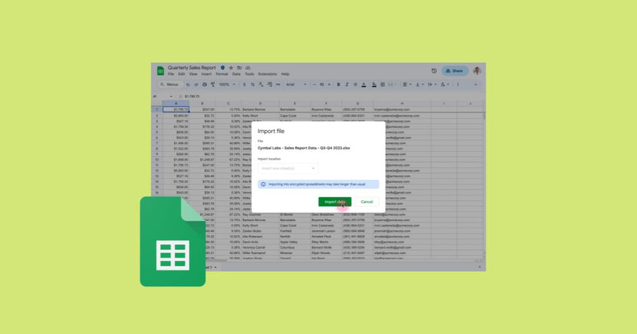Print the spreadsheet
Screen dimensions: 637x334
click(x=205, y=85)
